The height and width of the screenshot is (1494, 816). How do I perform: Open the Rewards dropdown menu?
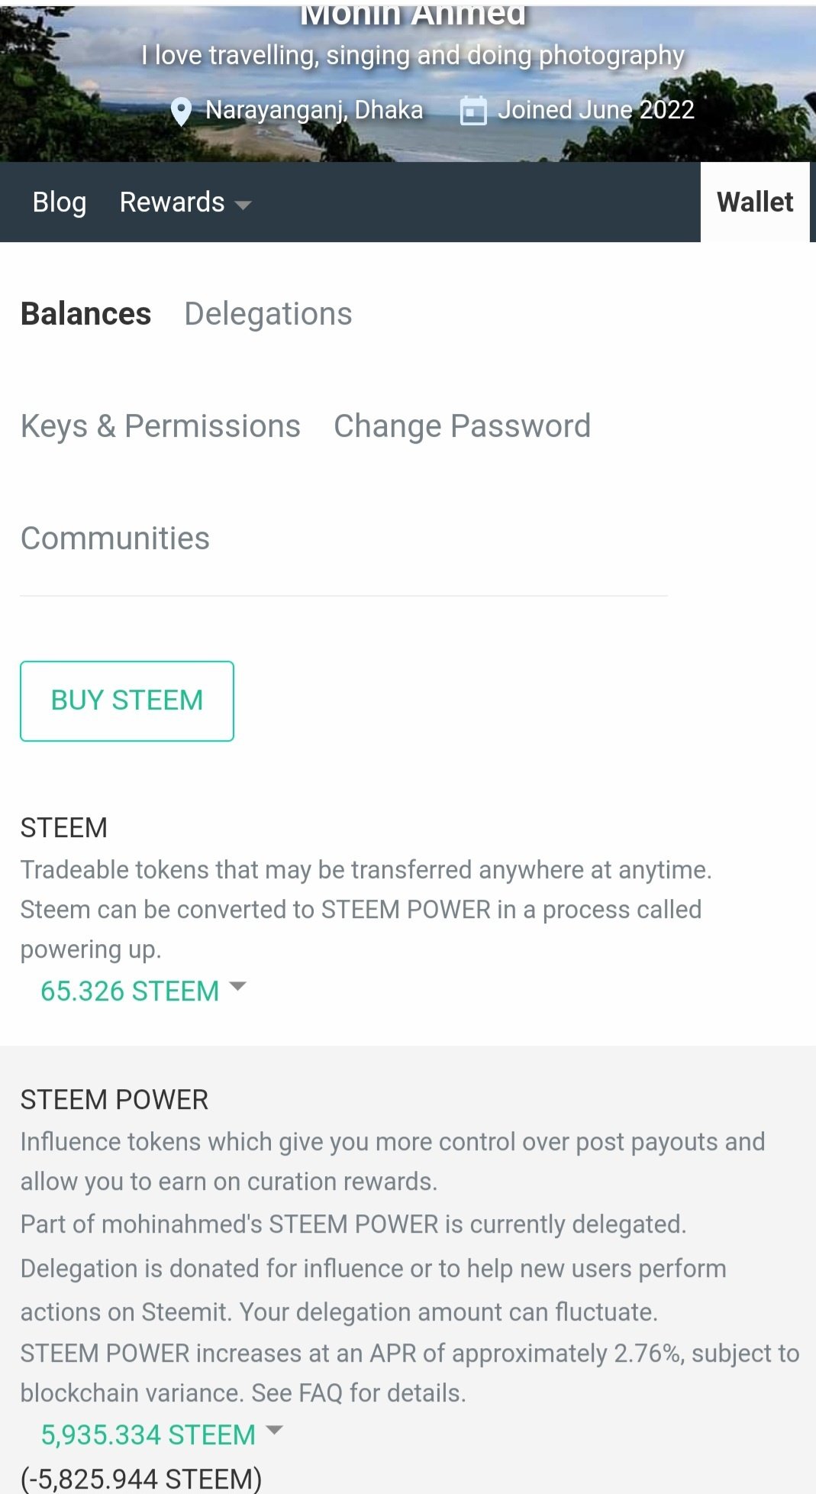185,202
